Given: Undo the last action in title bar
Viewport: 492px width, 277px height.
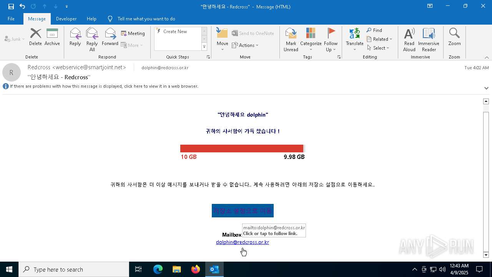Looking at the screenshot, I should [x=22, y=7].
